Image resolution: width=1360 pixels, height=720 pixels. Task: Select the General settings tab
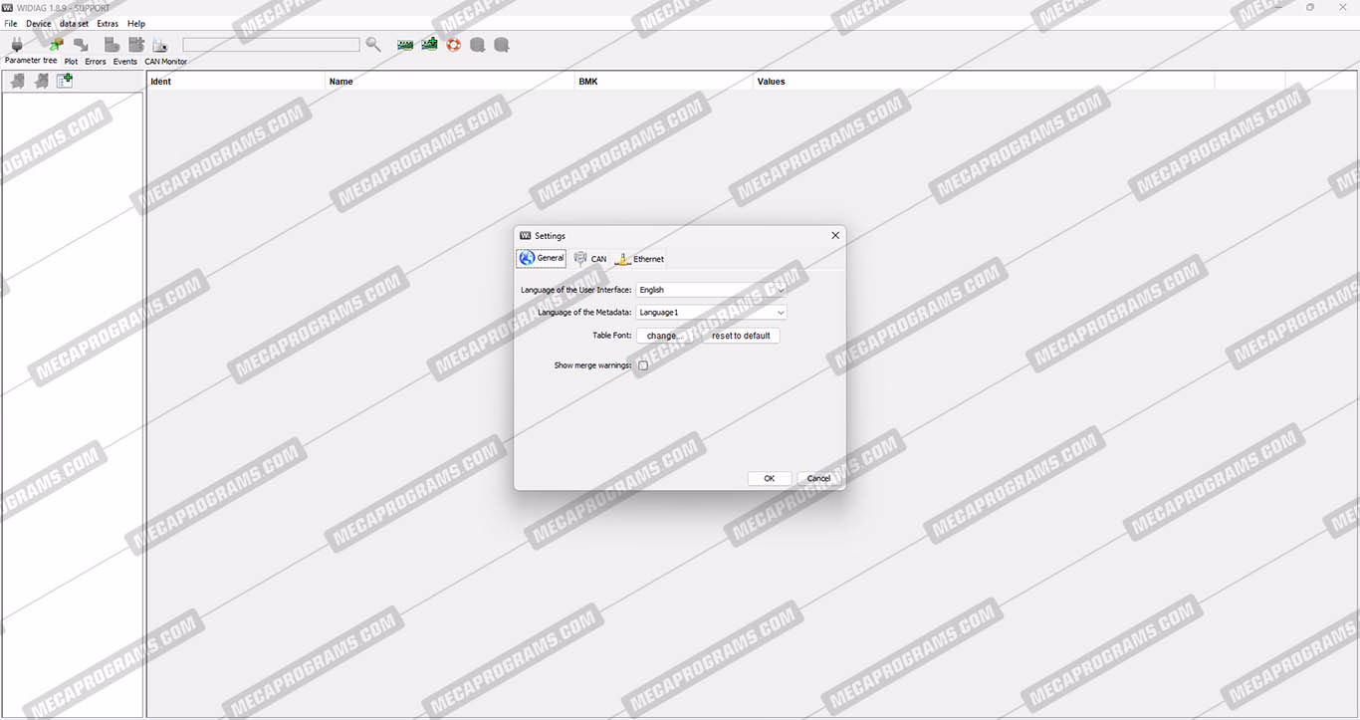point(542,259)
